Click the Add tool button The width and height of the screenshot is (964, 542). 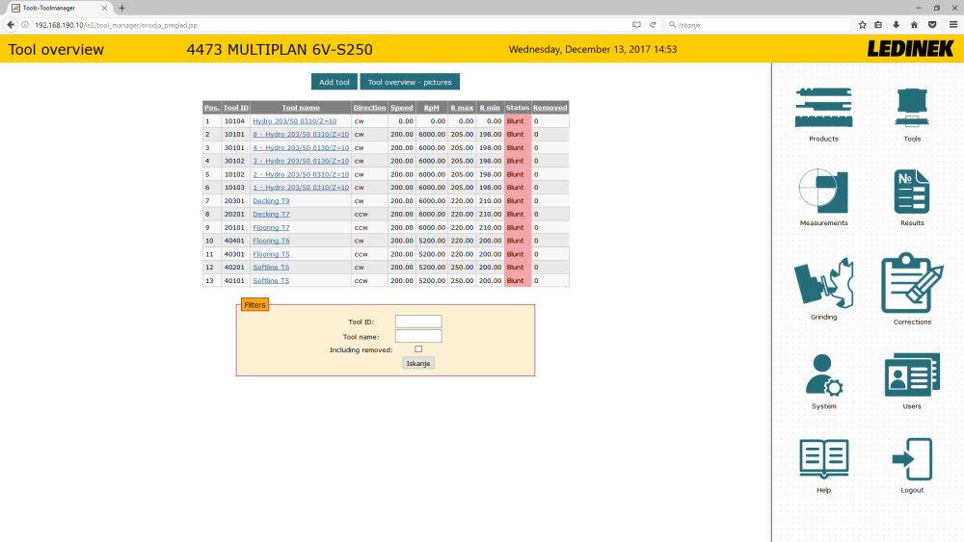click(x=334, y=82)
